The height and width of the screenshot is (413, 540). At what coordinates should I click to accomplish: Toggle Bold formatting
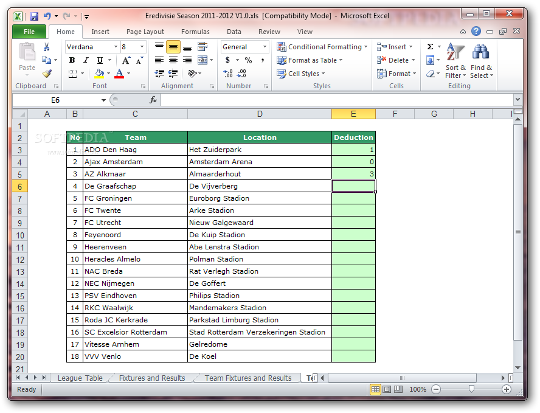72,60
